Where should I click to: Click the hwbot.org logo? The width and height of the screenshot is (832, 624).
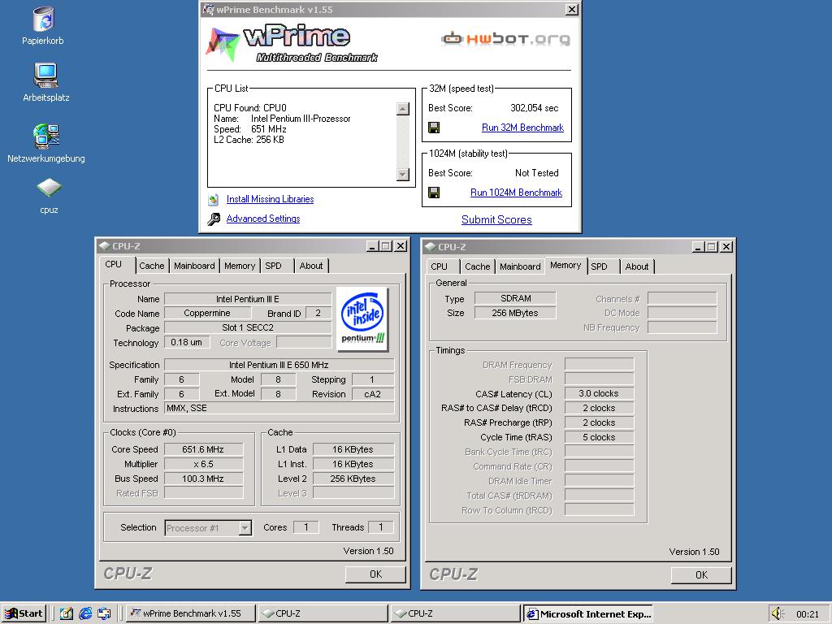point(505,38)
